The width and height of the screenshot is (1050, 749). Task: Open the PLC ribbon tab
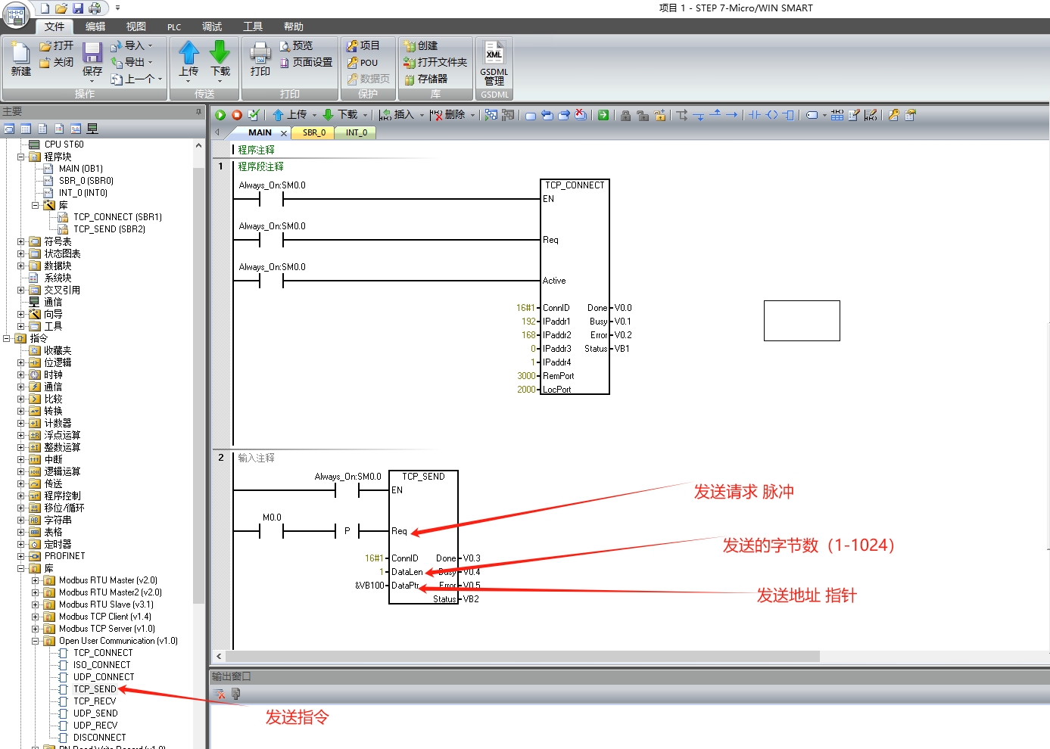[174, 26]
